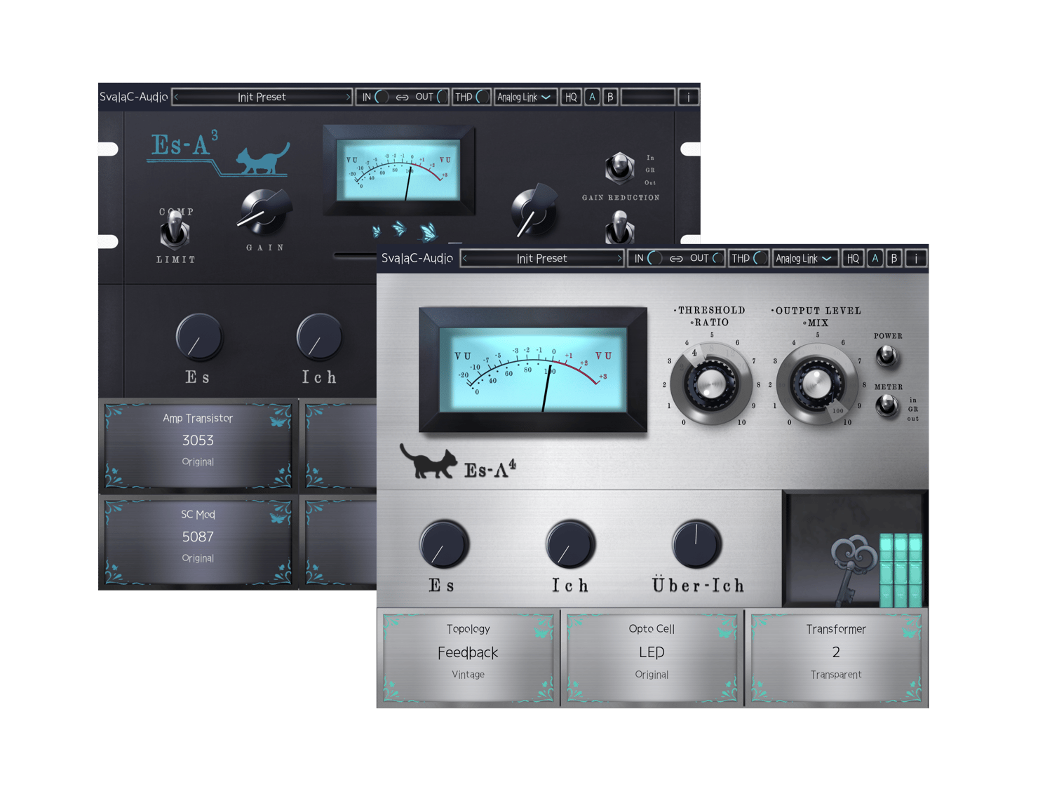
Task: Open the Opto Cell LED selector panel
Action: coord(652,658)
